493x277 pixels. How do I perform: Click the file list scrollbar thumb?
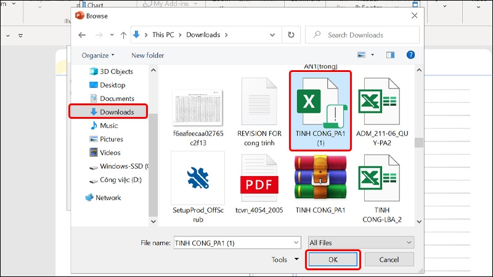(x=419, y=143)
